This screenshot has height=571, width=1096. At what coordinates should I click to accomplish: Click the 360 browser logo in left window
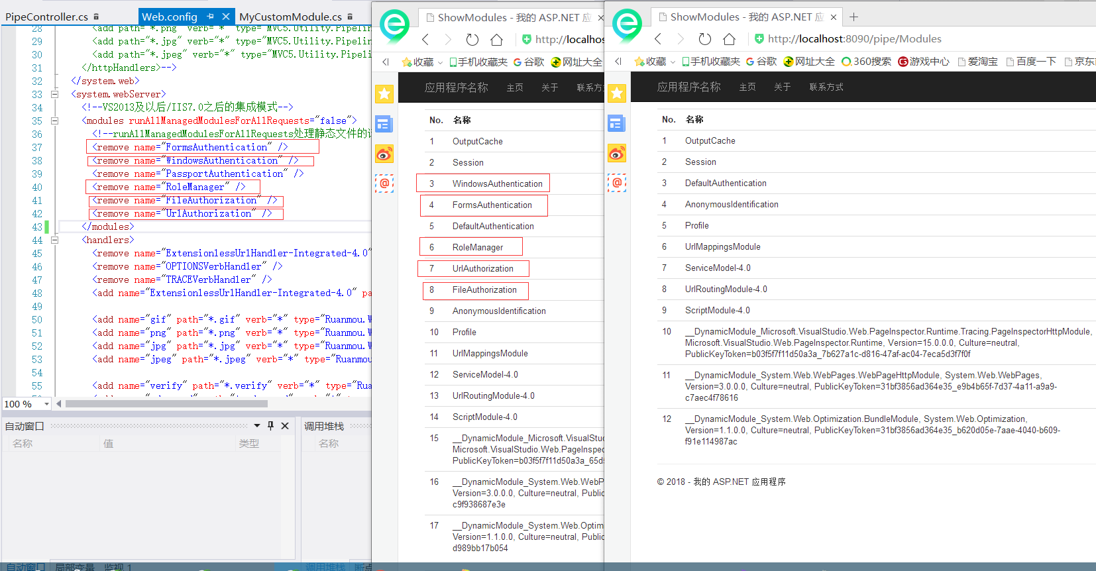click(394, 26)
